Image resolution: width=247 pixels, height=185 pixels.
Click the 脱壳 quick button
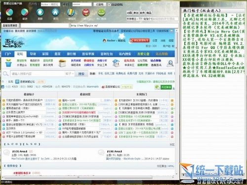coord(142,13)
